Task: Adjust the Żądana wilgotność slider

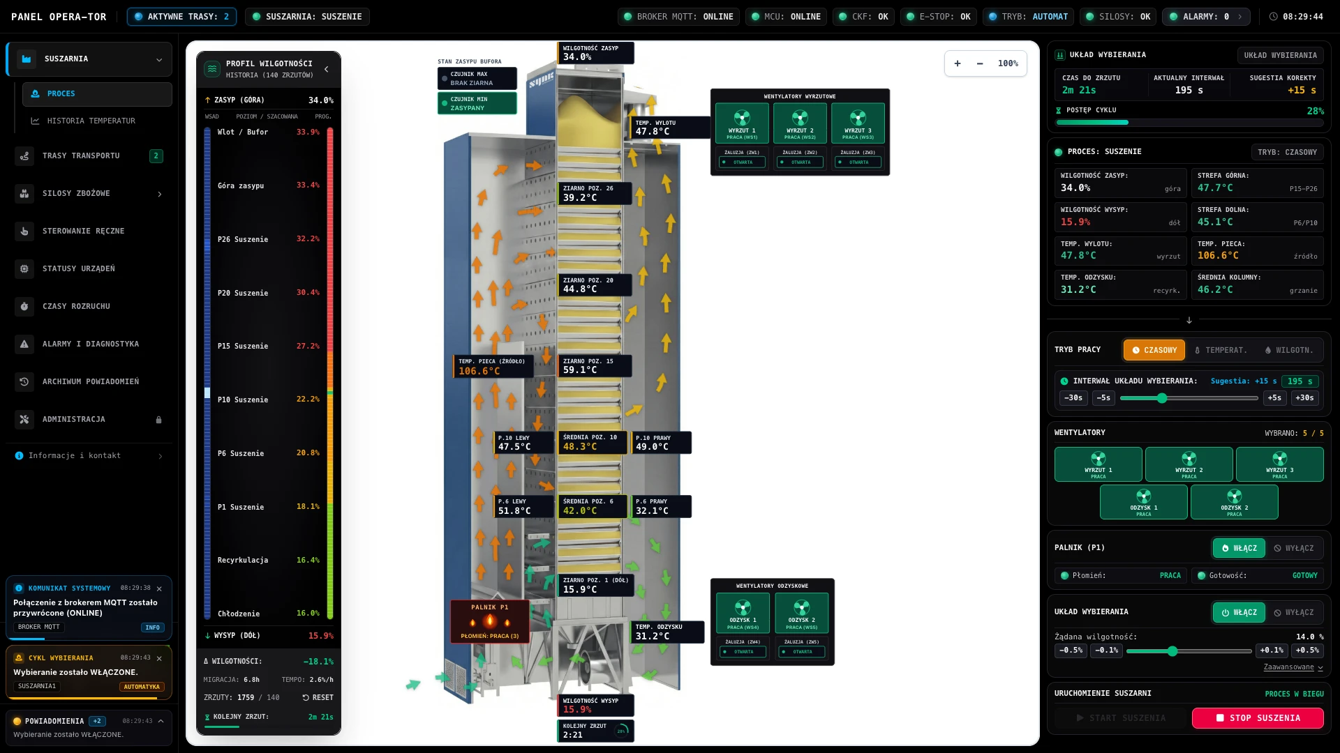Action: 1189,651
